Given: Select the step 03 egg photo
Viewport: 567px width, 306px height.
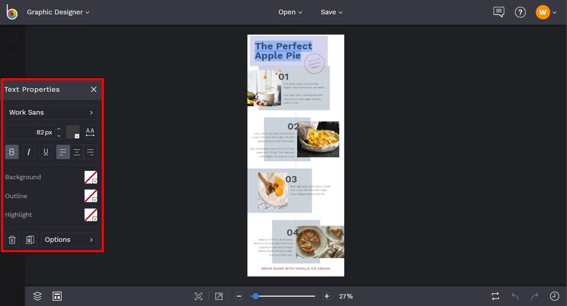Looking at the screenshot, I should pos(273,190).
